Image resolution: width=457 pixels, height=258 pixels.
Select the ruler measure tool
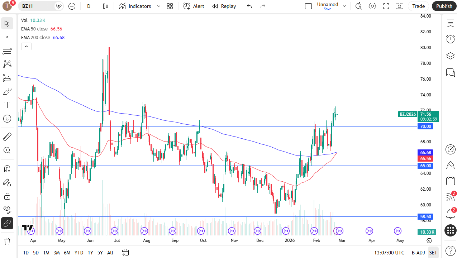click(x=7, y=137)
